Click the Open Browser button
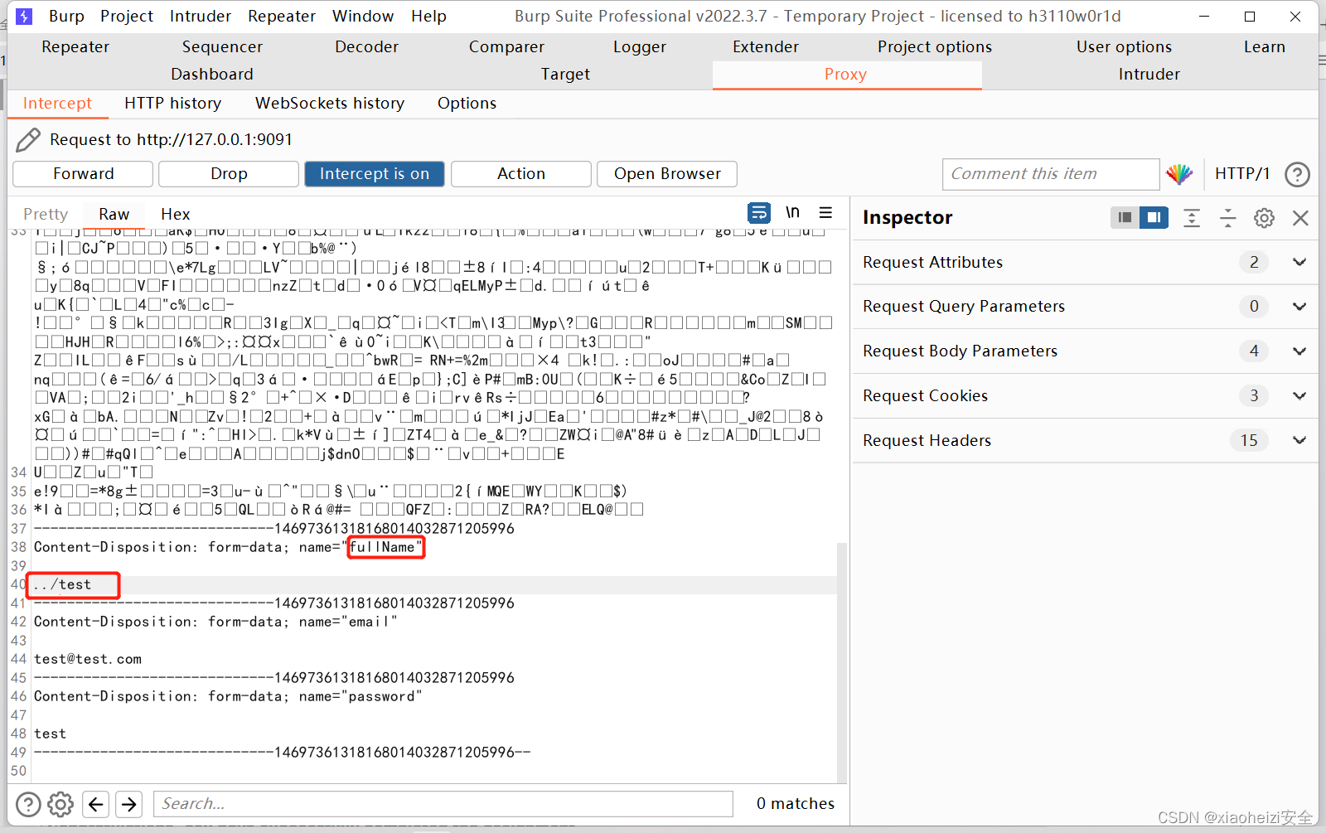The height and width of the screenshot is (833, 1326). [666, 173]
